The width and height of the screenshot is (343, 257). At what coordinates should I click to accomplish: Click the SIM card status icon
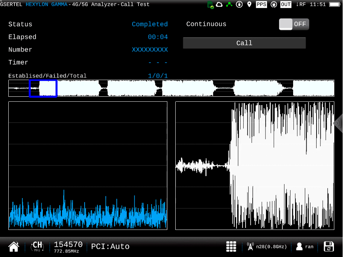tap(211, 5)
